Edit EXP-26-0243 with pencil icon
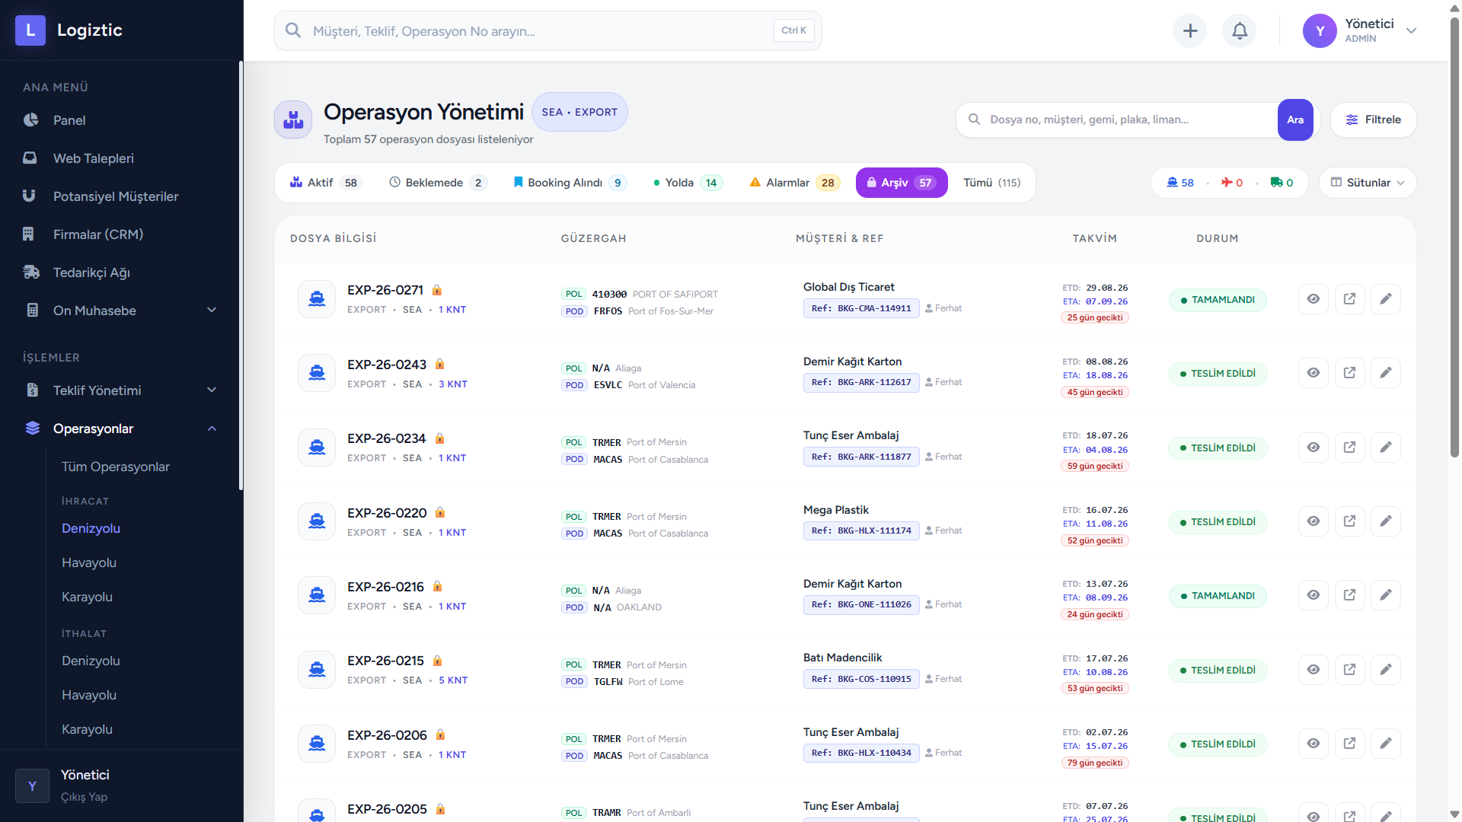The width and height of the screenshot is (1462, 822). coord(1386,373)
